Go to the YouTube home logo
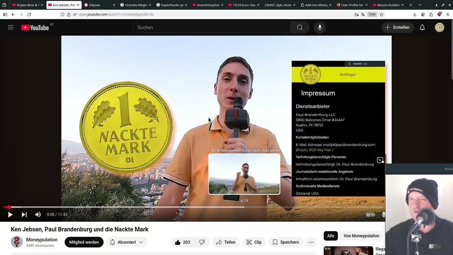Screen dimensions: 453x255 tap(35, 27)
